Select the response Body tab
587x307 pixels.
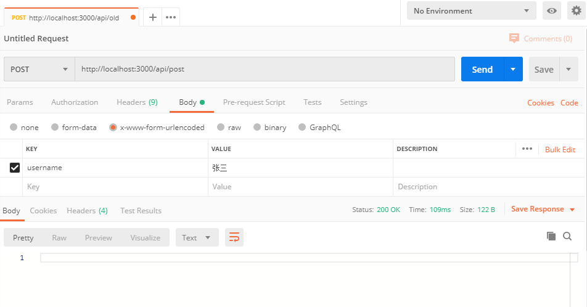pyautogui.click(x=11, y=210)
